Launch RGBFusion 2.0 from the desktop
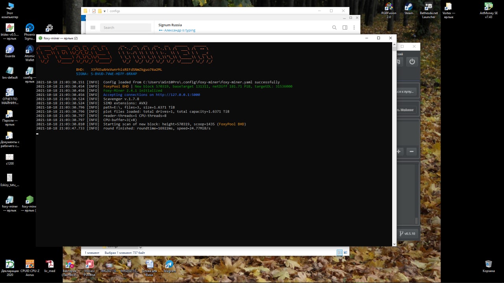Viewport: 504px width, 283px height. click(389, 11)
